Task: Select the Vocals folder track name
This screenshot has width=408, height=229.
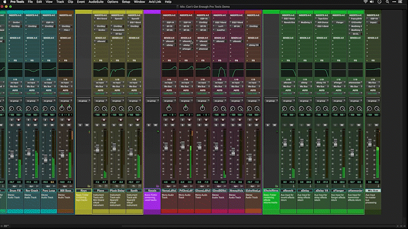Action: coord(152,191)
